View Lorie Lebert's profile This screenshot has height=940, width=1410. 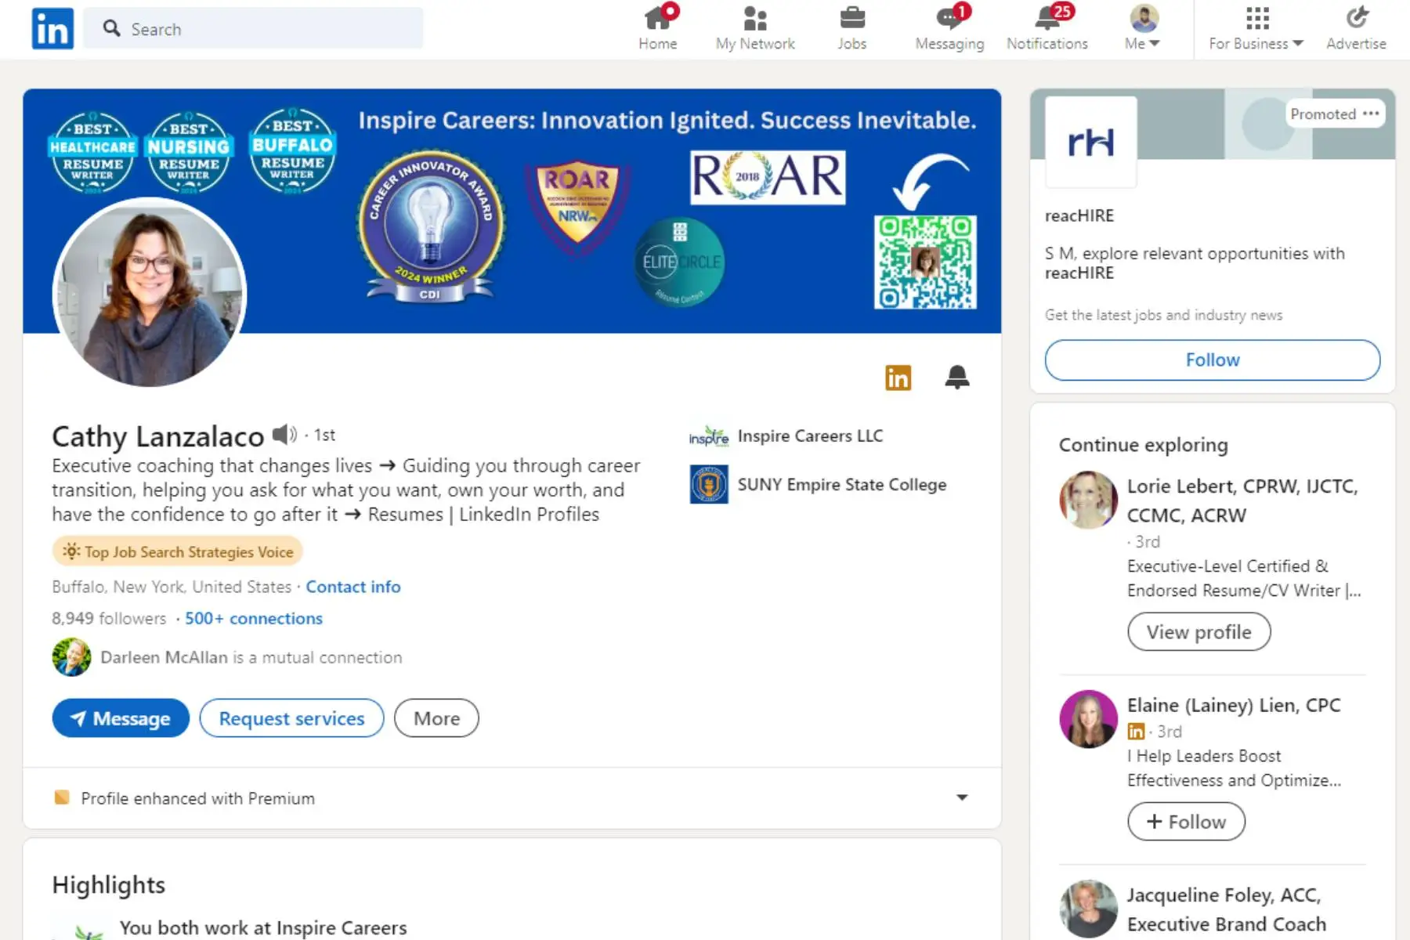(x=1198, y=632)
